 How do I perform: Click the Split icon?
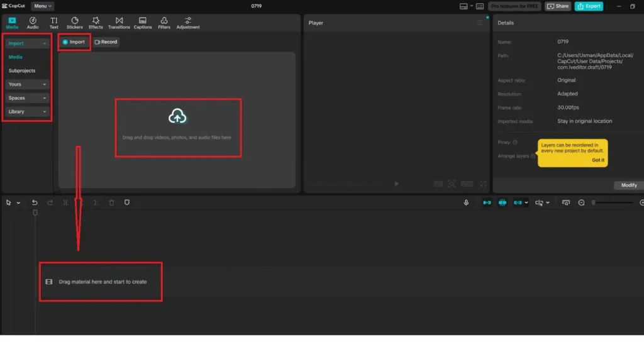click(x=65, y=202)
